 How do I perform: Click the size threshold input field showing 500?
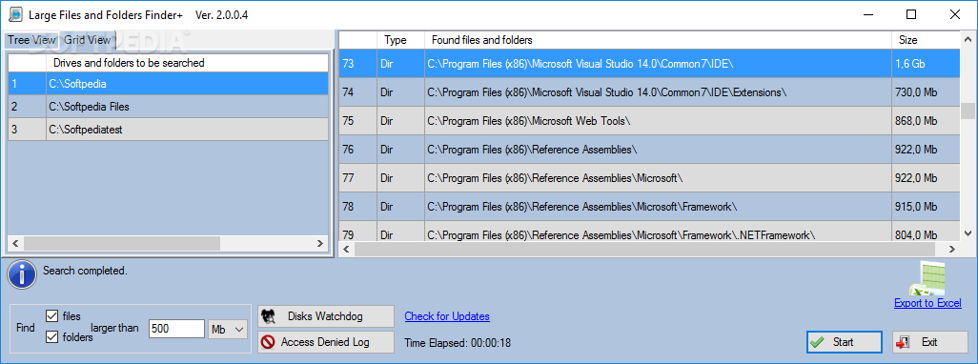tap(177, 329)
